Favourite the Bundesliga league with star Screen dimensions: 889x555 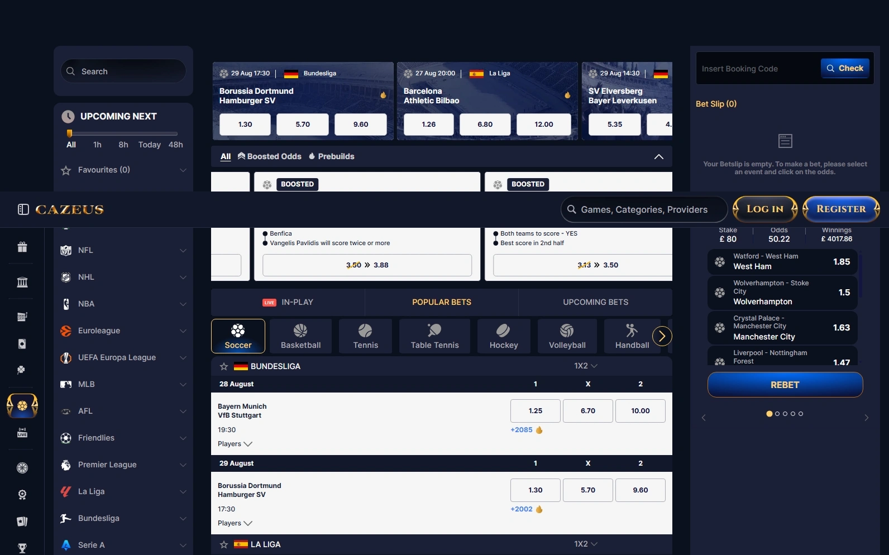tap(224, 366)
